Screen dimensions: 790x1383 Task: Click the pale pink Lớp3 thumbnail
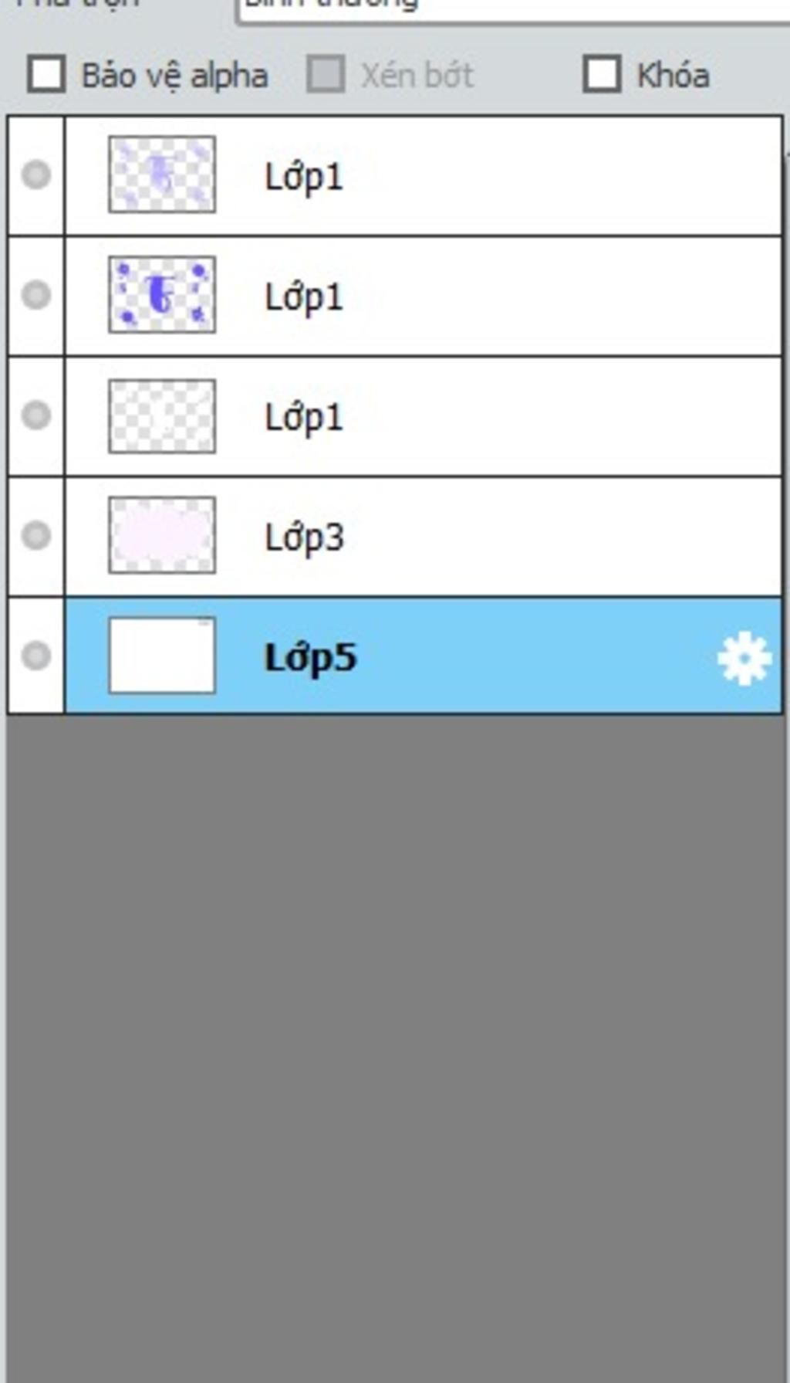click(x=162, y=535)
